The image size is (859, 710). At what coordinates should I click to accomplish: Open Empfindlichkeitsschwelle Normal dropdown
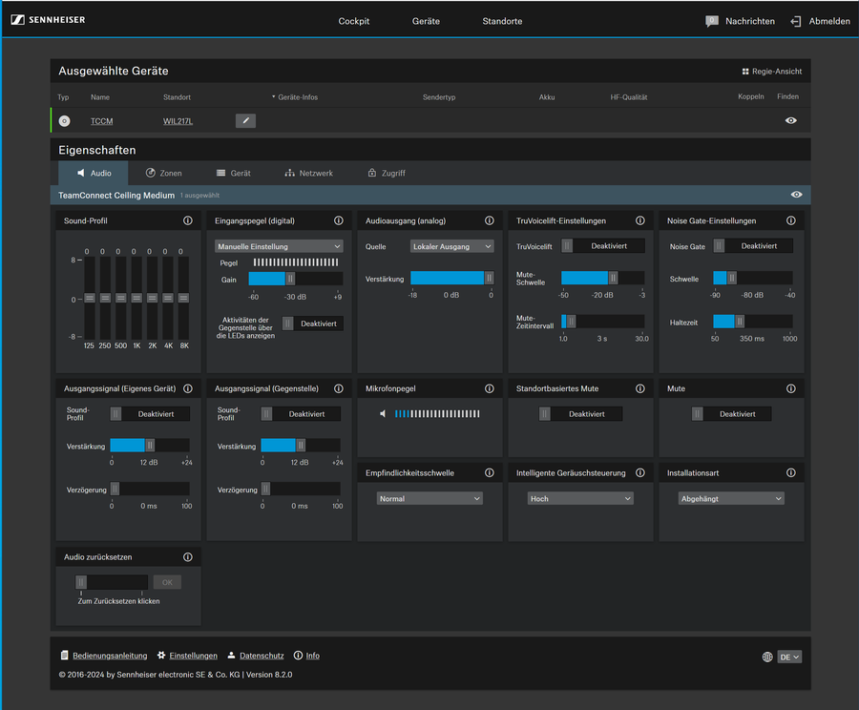coord(429,498)
